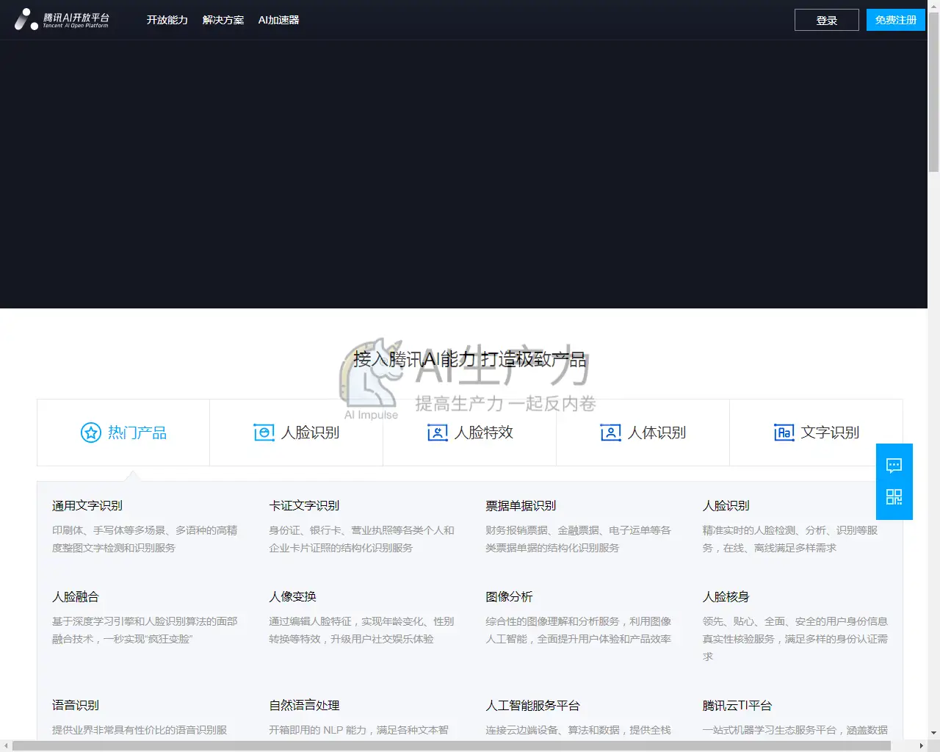Open the 腾讯云TI平台 product link
This screenshot has width=940, height=752.
pyautogui.click(x=737, y=705)
